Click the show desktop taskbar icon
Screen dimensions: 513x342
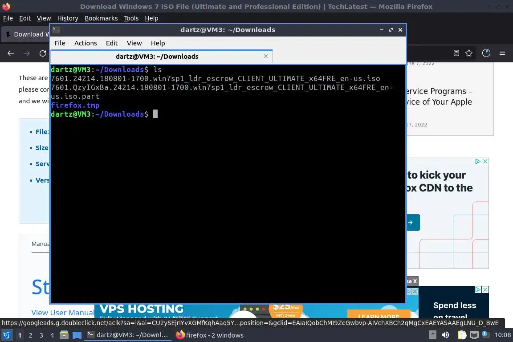(x=77, y=335)
